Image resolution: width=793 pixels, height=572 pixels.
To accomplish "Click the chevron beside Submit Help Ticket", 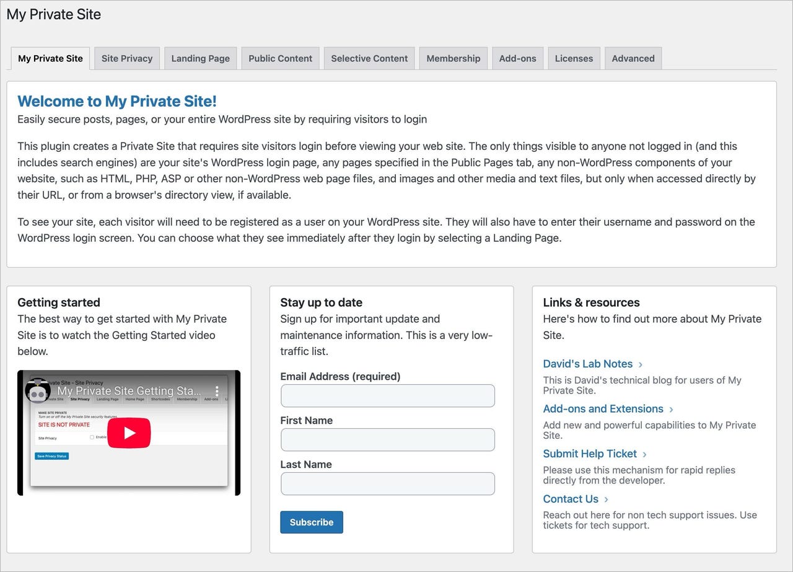I will 644,454.
